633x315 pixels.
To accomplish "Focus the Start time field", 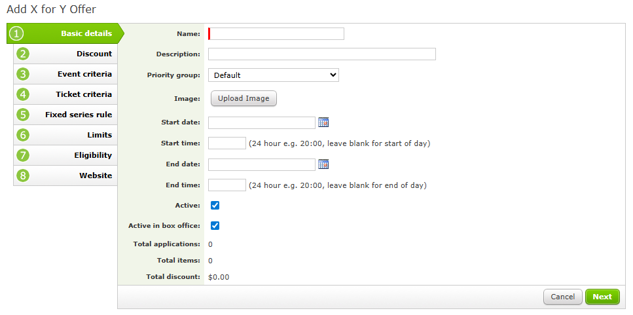I will pos(227,143).
